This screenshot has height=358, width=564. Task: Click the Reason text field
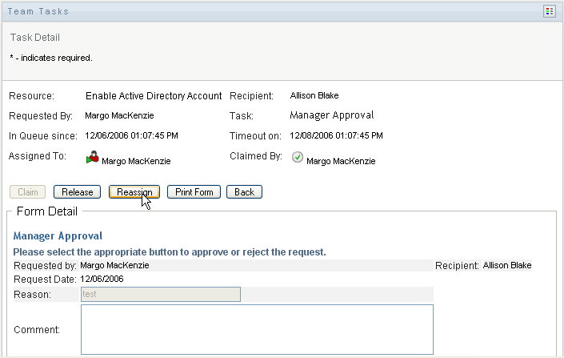pyautogui.click(x=160, y=295)
